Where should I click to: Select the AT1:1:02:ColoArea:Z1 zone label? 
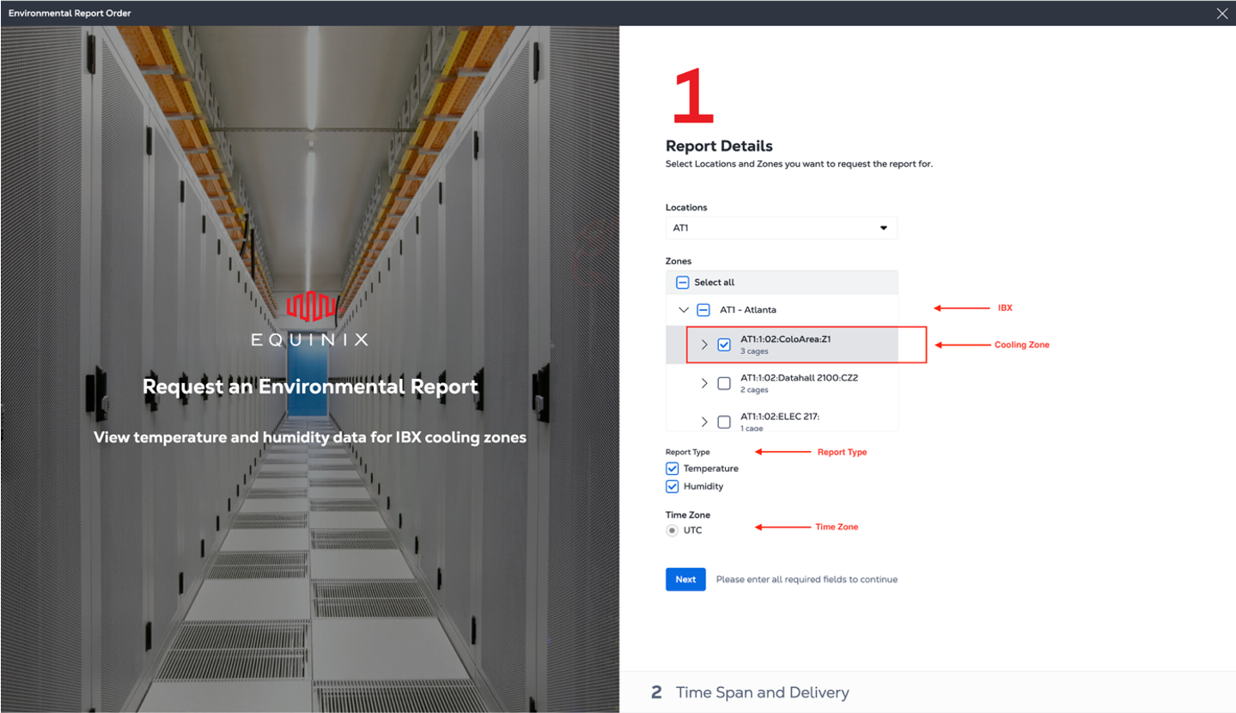[x=785, y=339]
